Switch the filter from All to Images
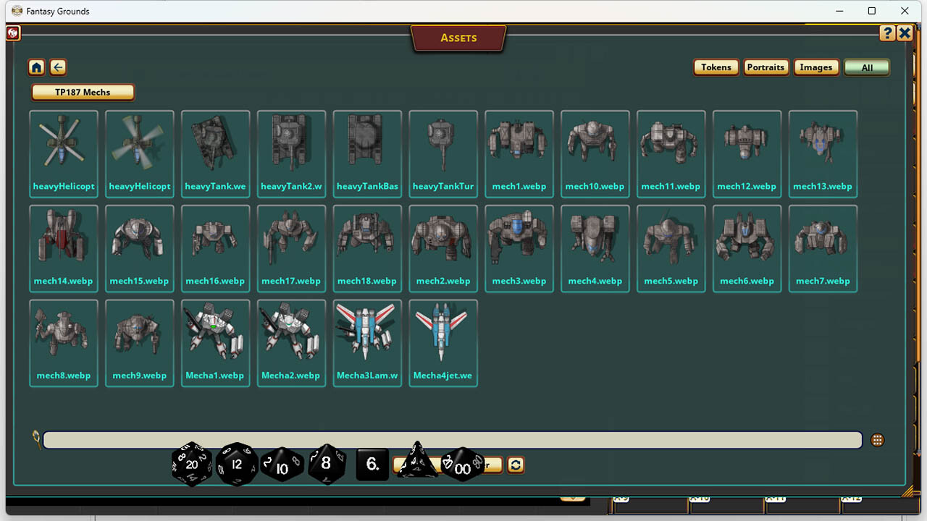Image resolution: width=927 pixels, height=521 pixels. click(x=816, y=67)
